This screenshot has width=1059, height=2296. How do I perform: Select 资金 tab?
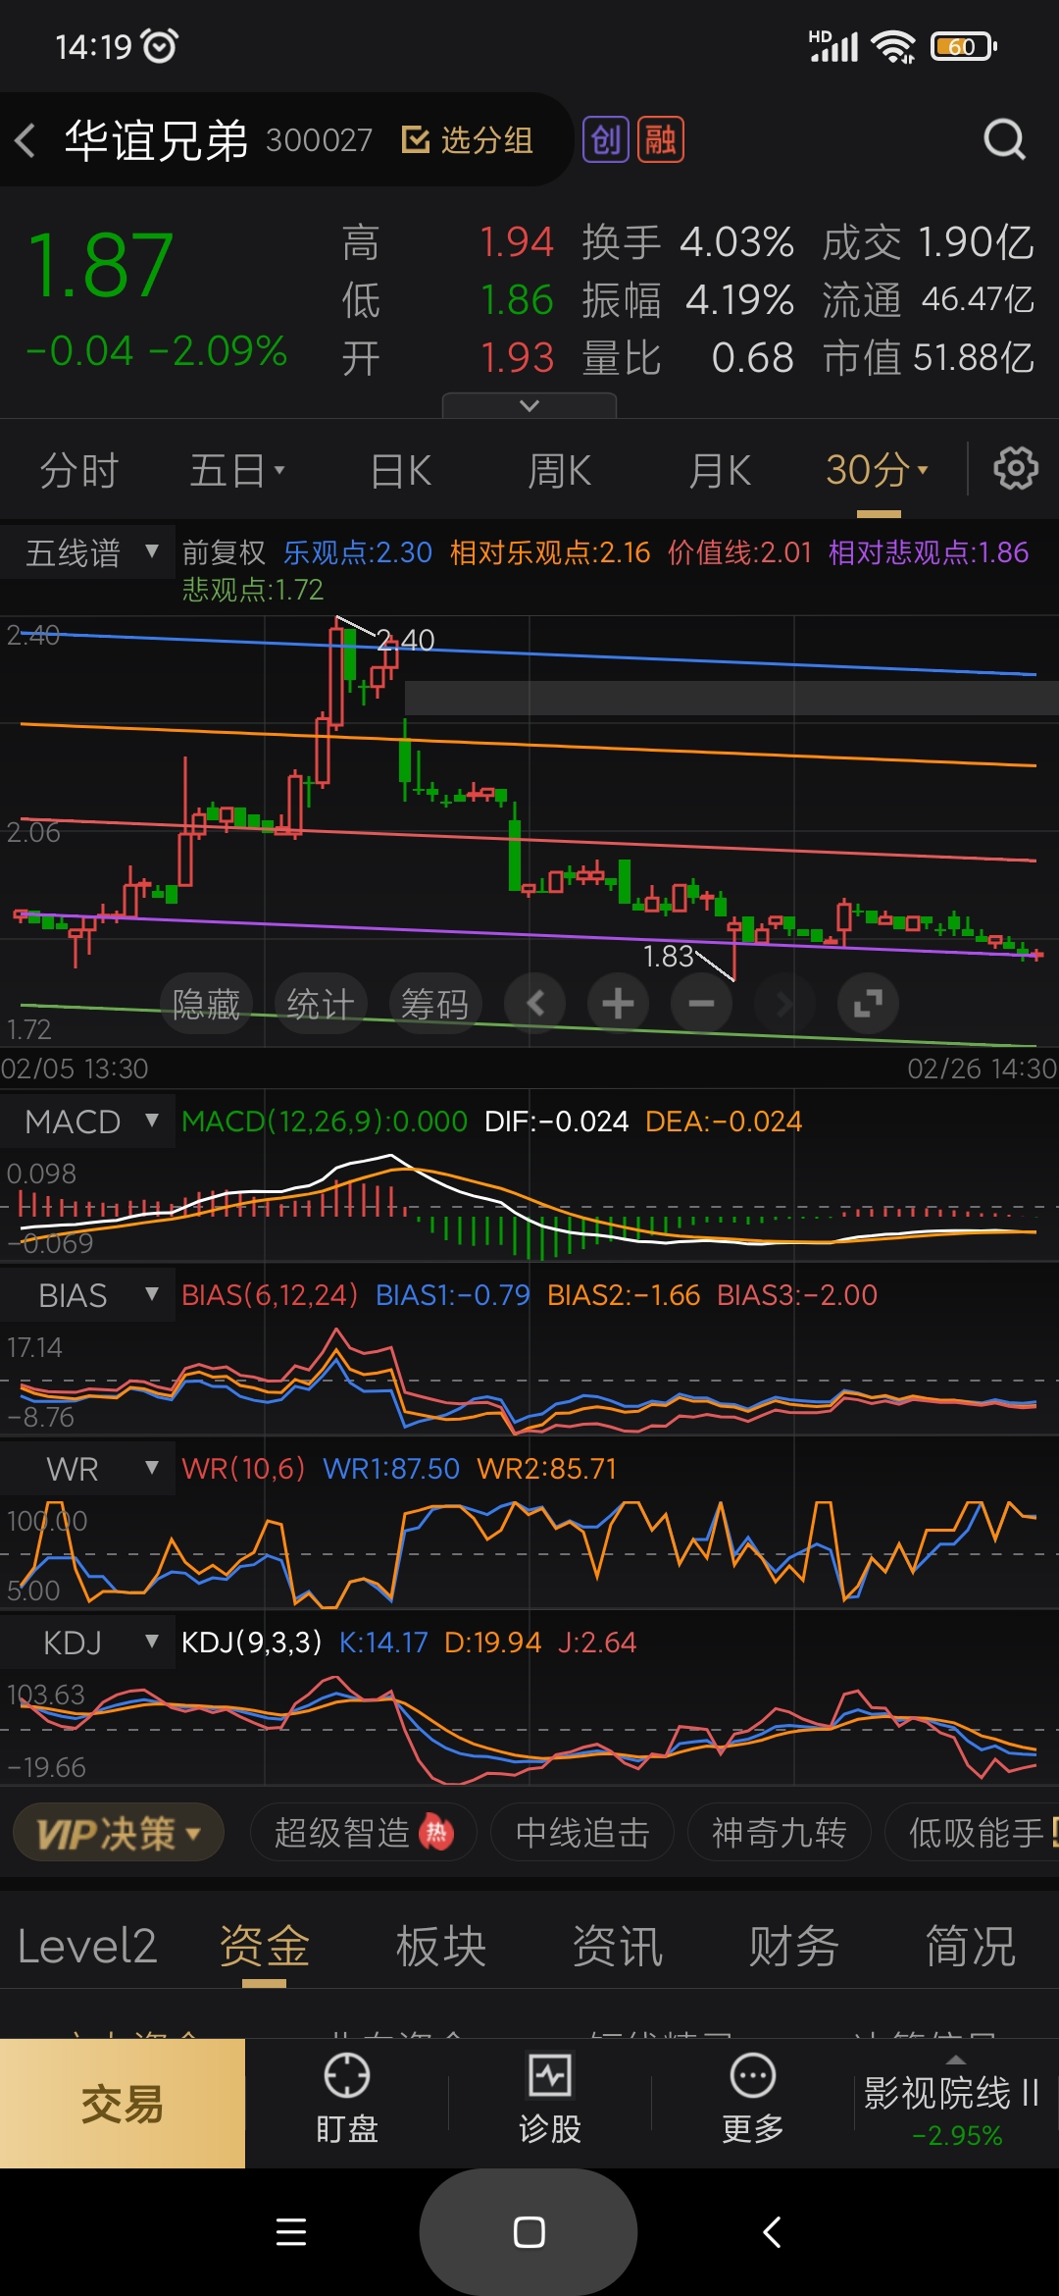tap(264, 1946)
